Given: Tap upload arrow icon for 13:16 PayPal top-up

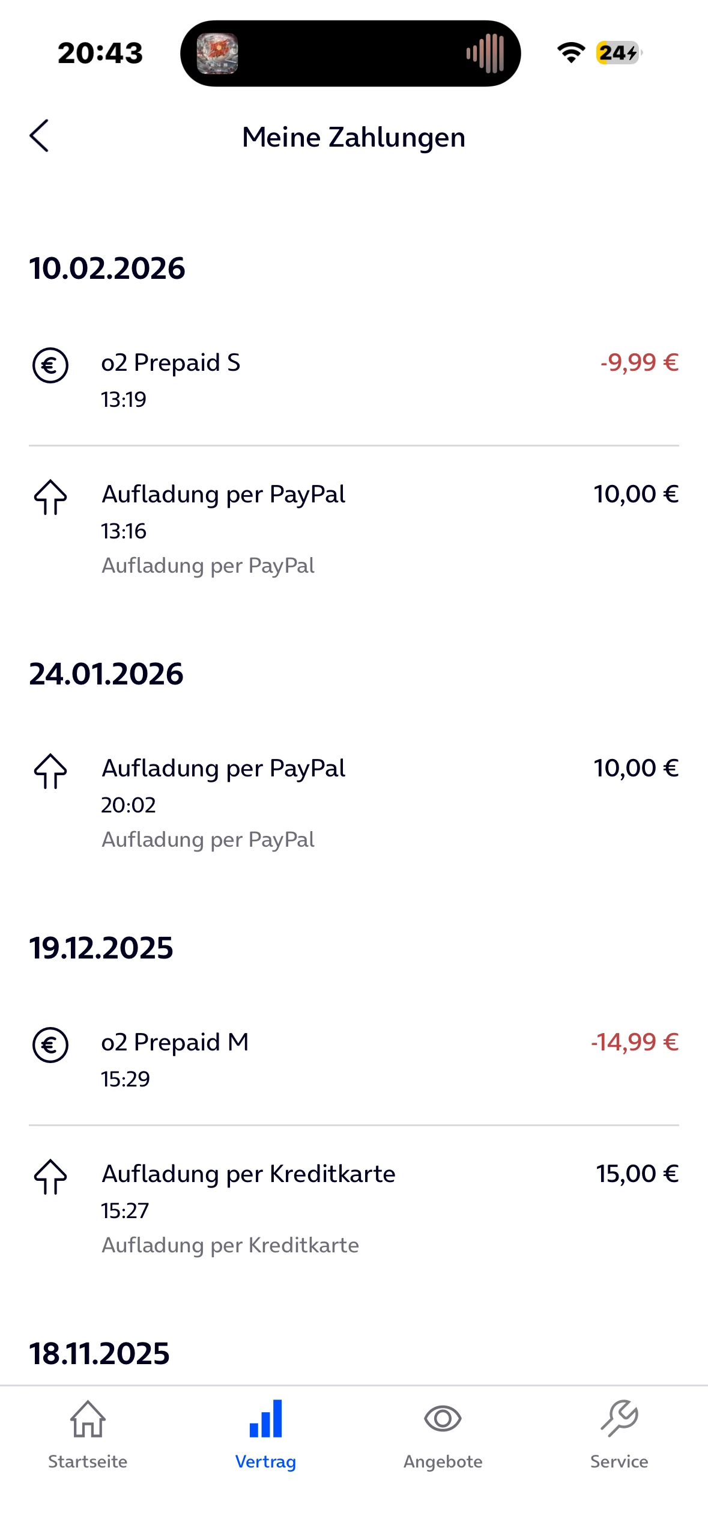Looking at the screenshot, I should tap(50, 497).
